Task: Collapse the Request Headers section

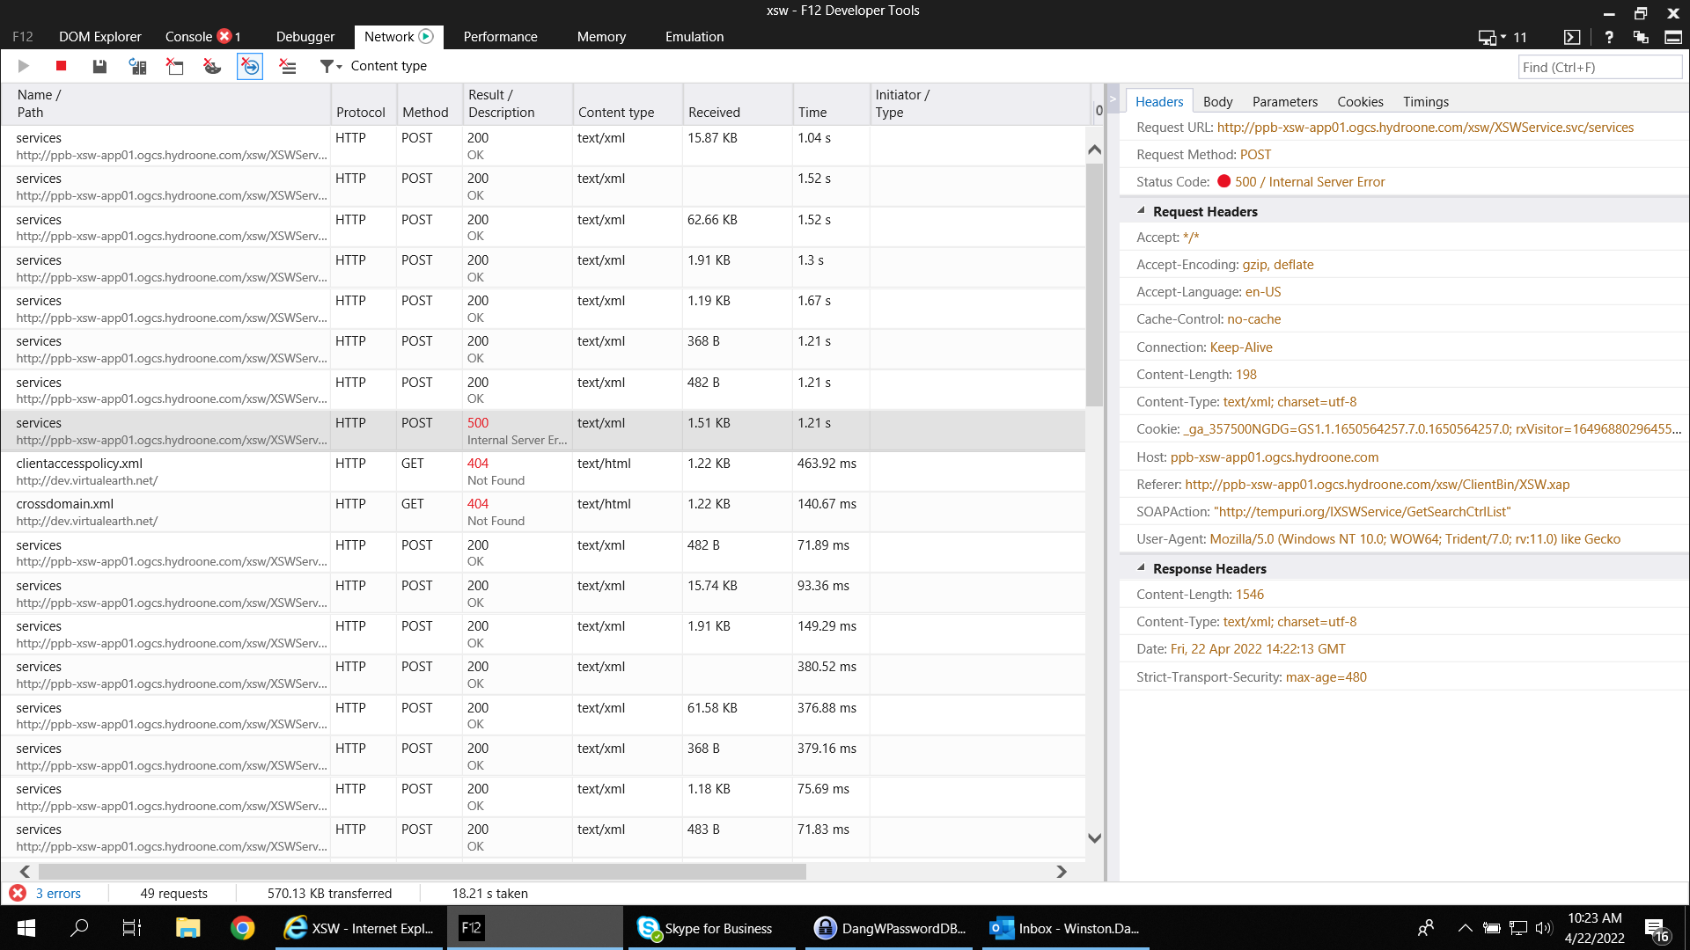Action: (1141, 211)
